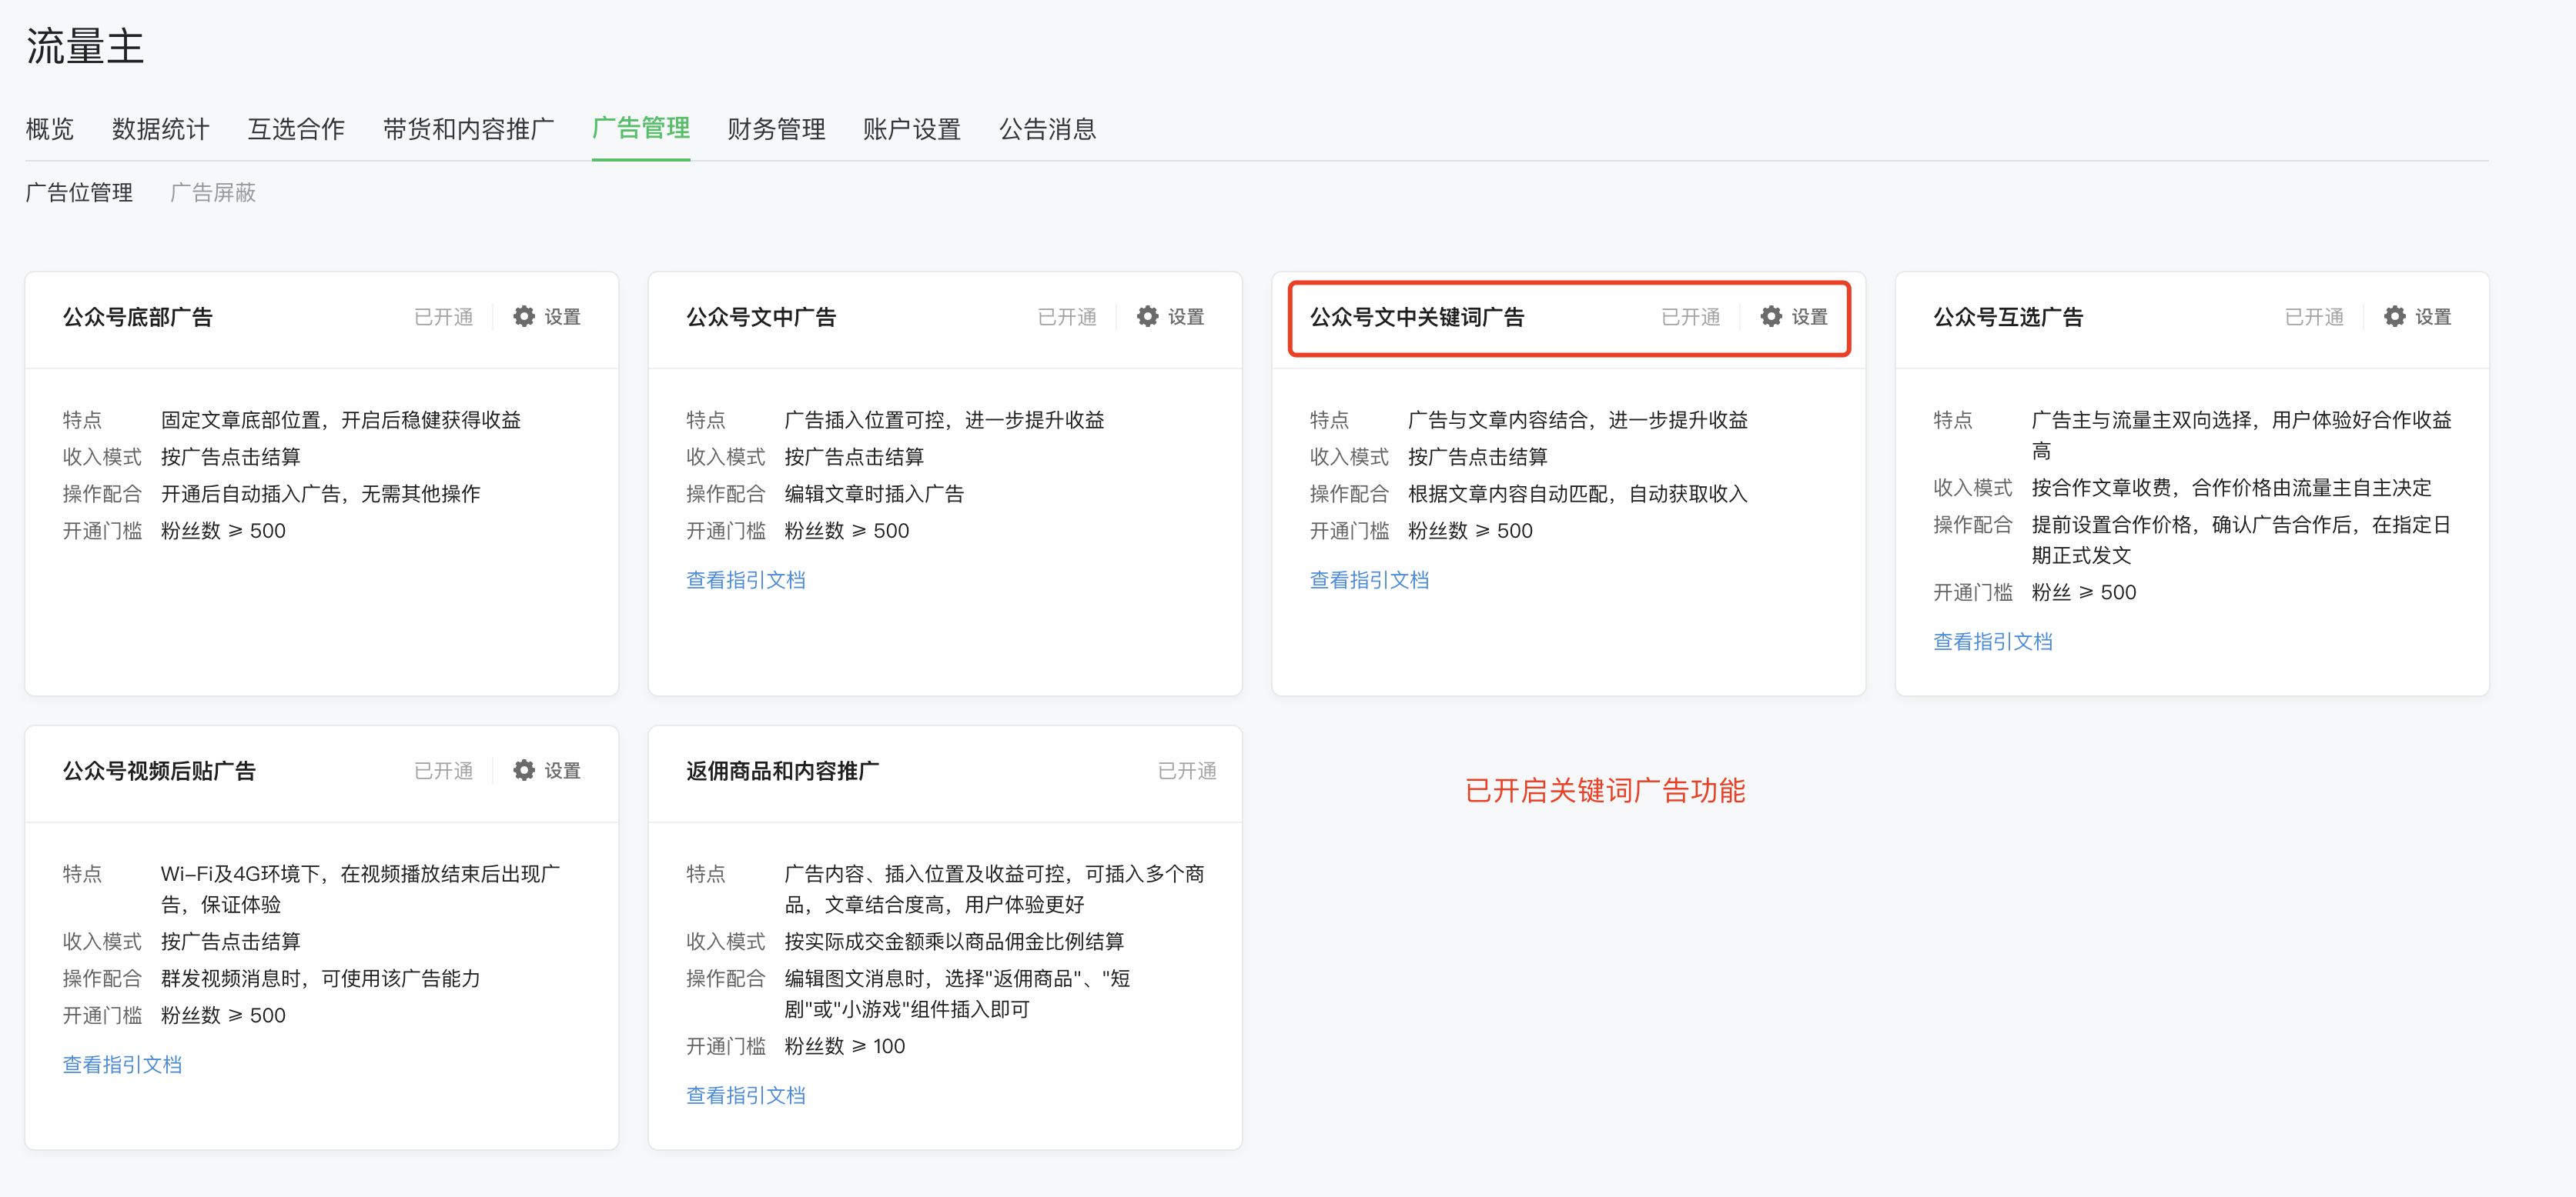Click 已开通 status in 返佣商品和内容推广 card

pos(1186,770)
